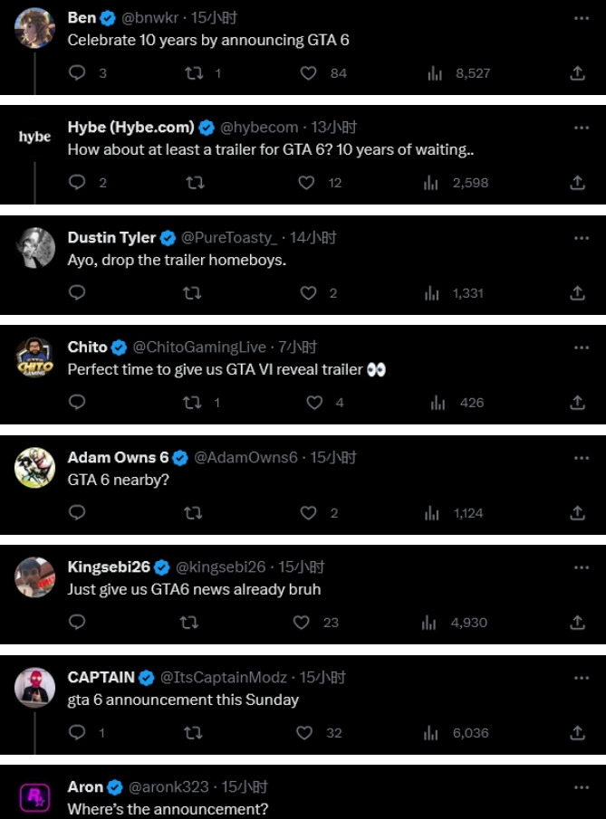
Task: Reply to CAPTAIN's Sunday announcement tweet
Action: (78, 733)
